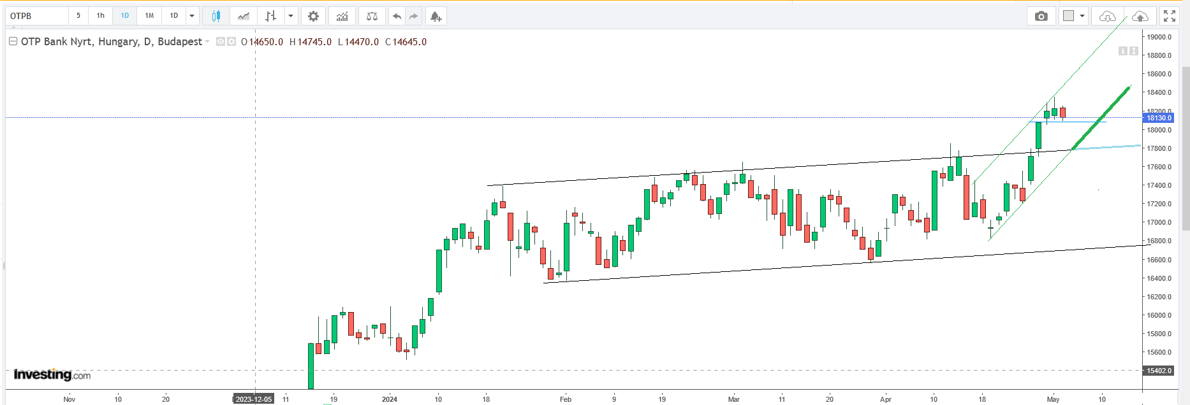Load chart layout from cloud
The width and height of the screenshot is (1190, 405).
1108,16
